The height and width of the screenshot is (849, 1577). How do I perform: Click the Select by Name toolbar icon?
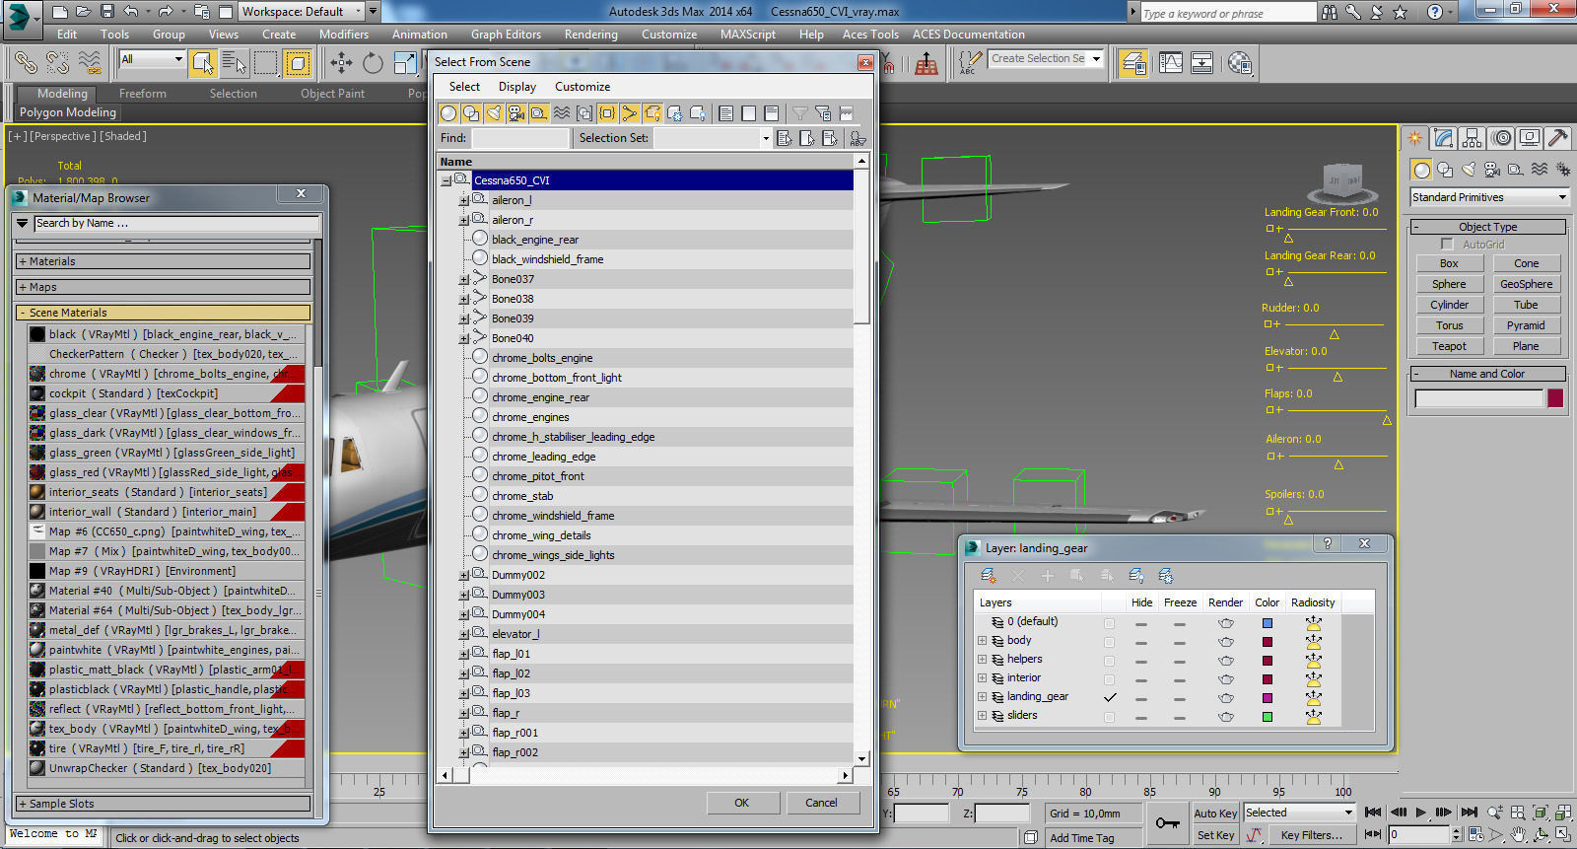point(234,63)
